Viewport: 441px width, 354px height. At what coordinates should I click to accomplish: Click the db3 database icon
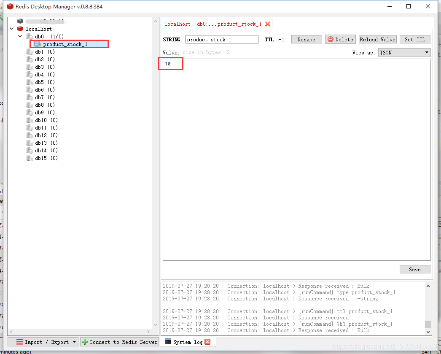(29, 67)
